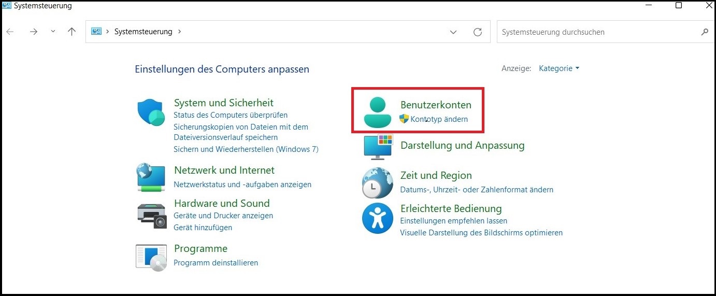Screen dimensions: 716x296
Task: Expand the address bar history dropdown
Action: [x=453, y=32]
